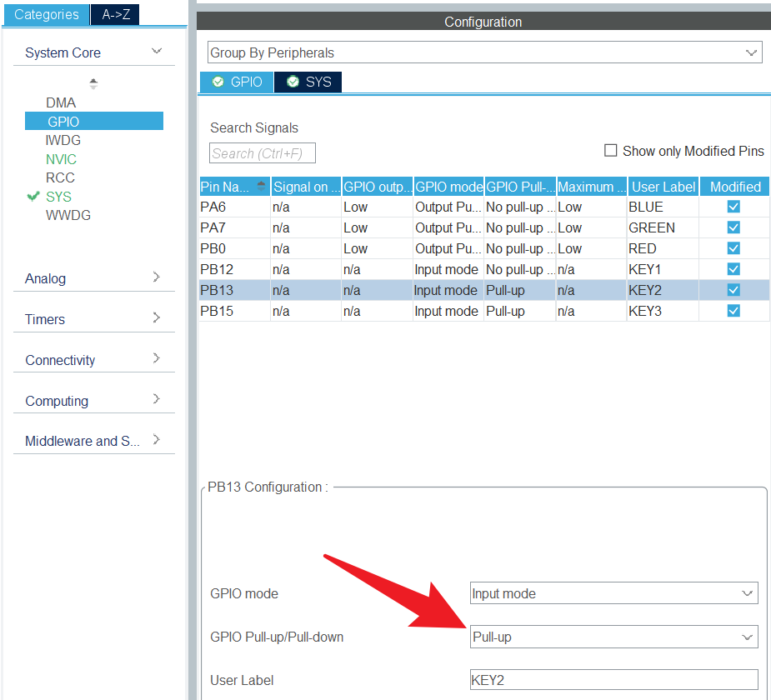Click the check icon on GPIO tab
This screenshot has height=700, width=771.
[x=218, y=82]
